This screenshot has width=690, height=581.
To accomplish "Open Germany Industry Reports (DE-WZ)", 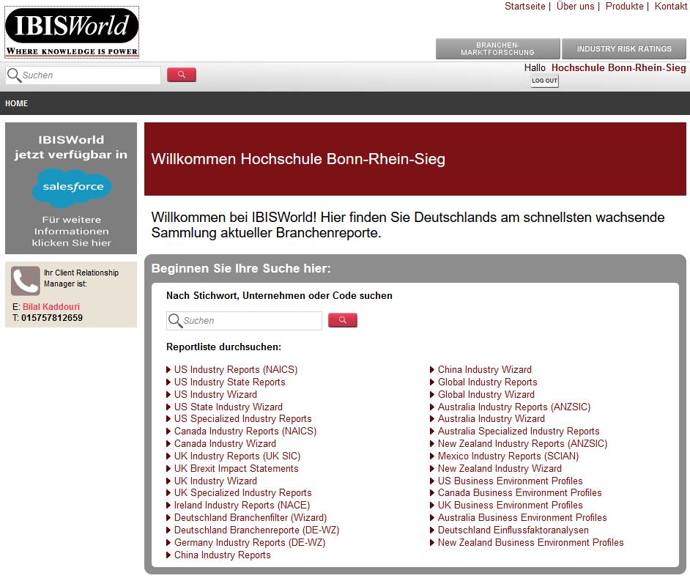I will 250,542.
